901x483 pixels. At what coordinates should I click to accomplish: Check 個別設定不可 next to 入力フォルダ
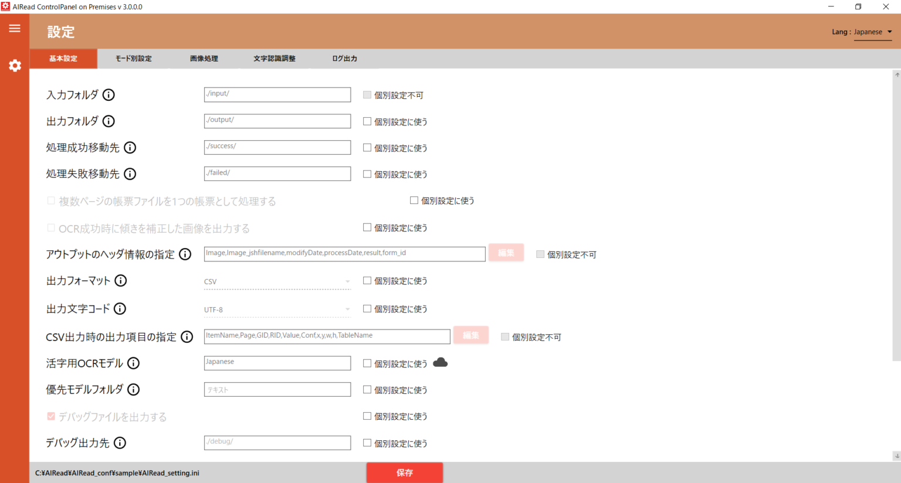point(367,94)
